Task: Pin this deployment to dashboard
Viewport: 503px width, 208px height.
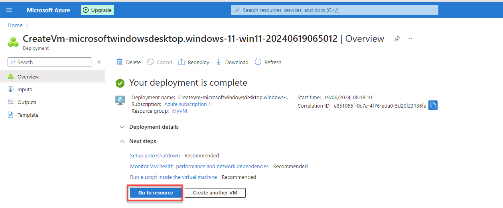Action: coord(396,39)
